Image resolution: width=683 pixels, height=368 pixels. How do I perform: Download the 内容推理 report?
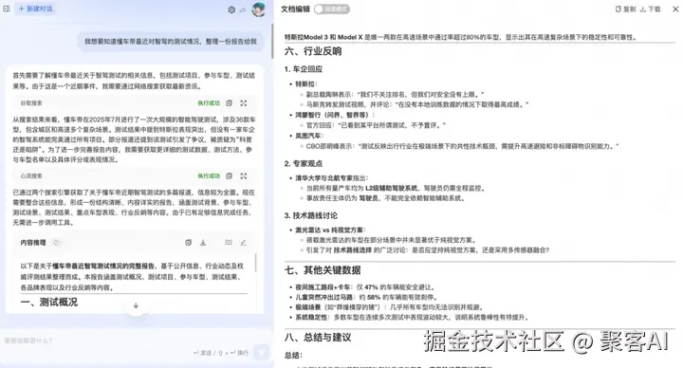[x=203, y=243]
